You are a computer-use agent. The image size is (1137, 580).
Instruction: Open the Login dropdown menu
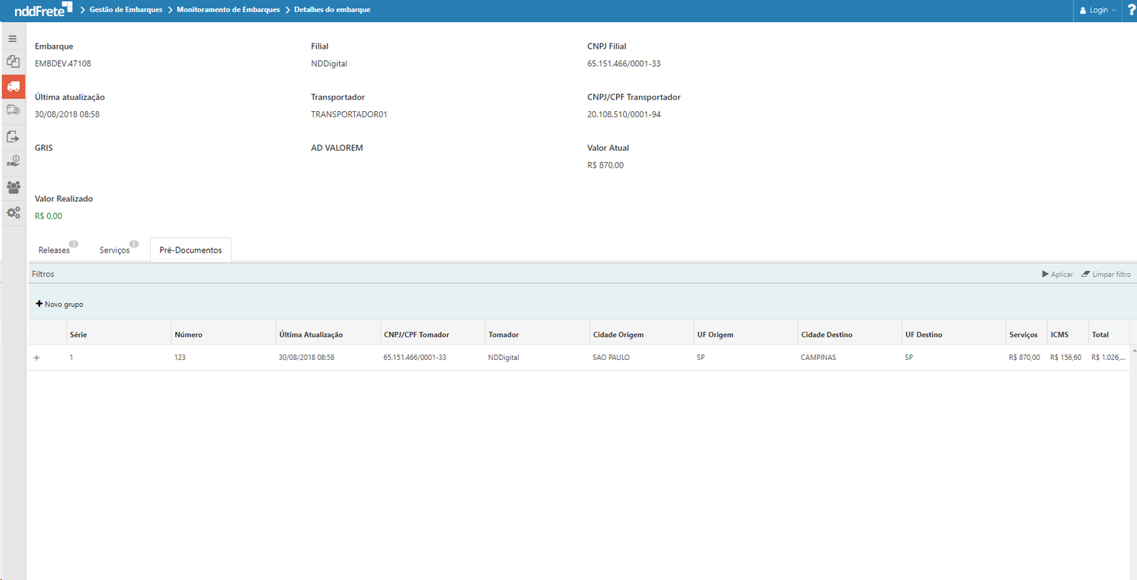click(1098, 10)
